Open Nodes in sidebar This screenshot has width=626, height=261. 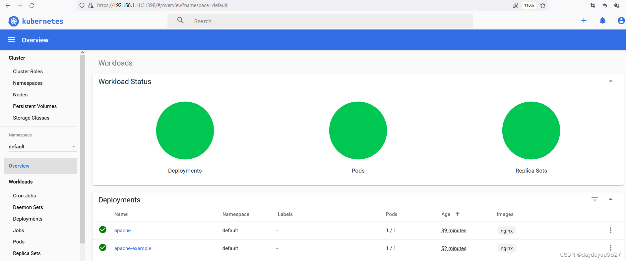[x=20, y=95]
